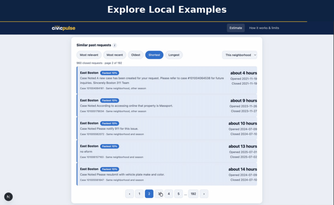Jump to last page 192
The width and height of the screenshot is (334, 205).
tap(193, 194)
